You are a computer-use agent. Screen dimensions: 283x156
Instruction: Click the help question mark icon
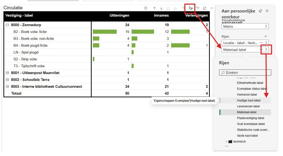tap(146, 8)
